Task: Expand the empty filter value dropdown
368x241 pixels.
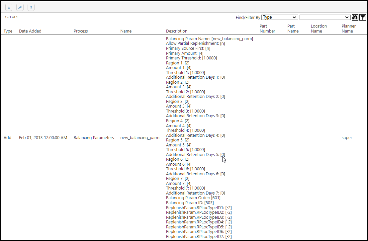Action: click(x=325, y=17)
